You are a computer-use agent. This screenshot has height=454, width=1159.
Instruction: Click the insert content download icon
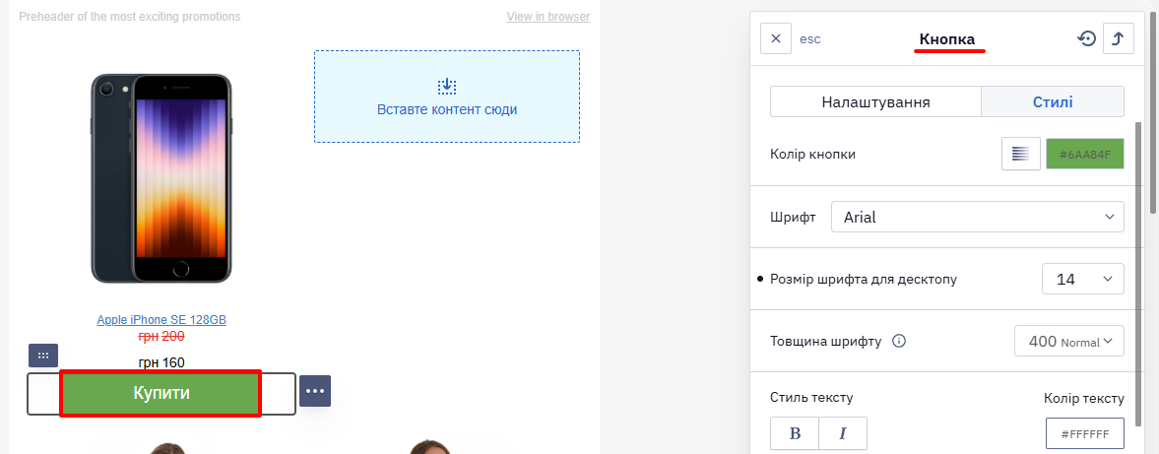pos(446,87)
